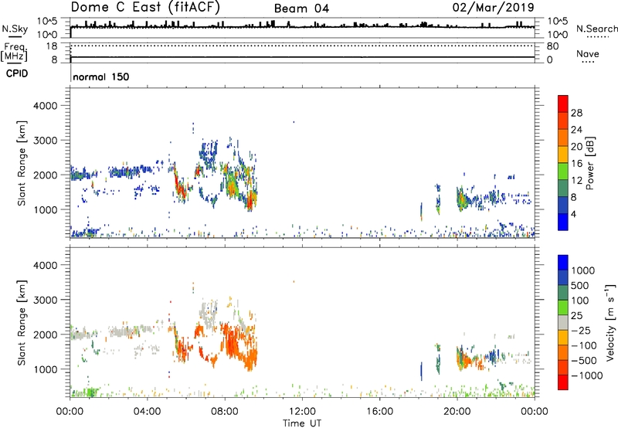The image size is (618, 428).
Task: Click the "1000" velocity scale value
Action: click(582, 270)
